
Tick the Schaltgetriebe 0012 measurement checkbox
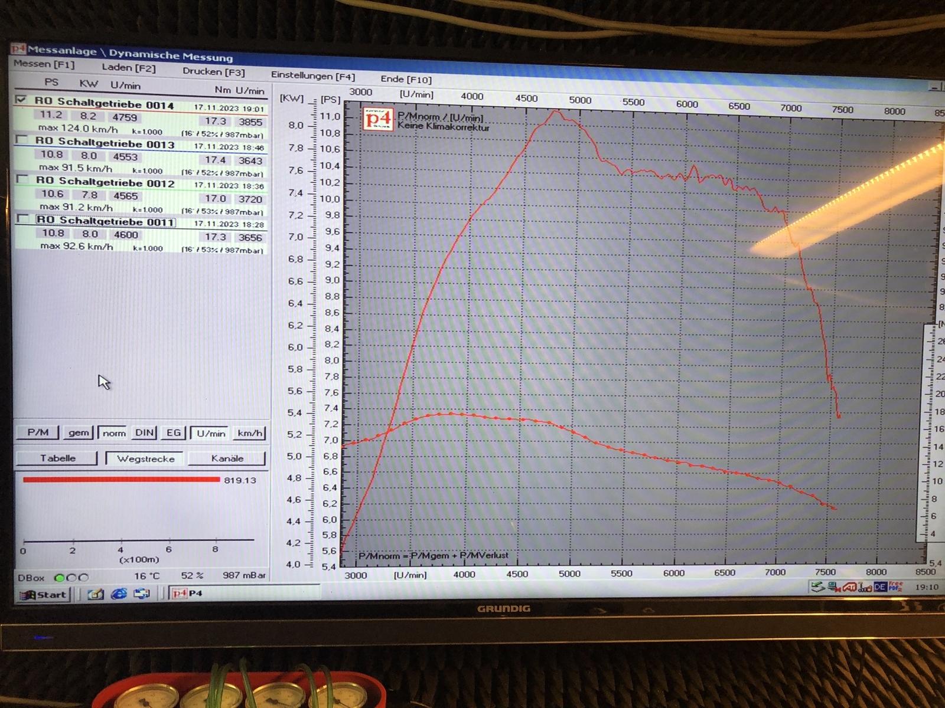[x=23, y=179]
